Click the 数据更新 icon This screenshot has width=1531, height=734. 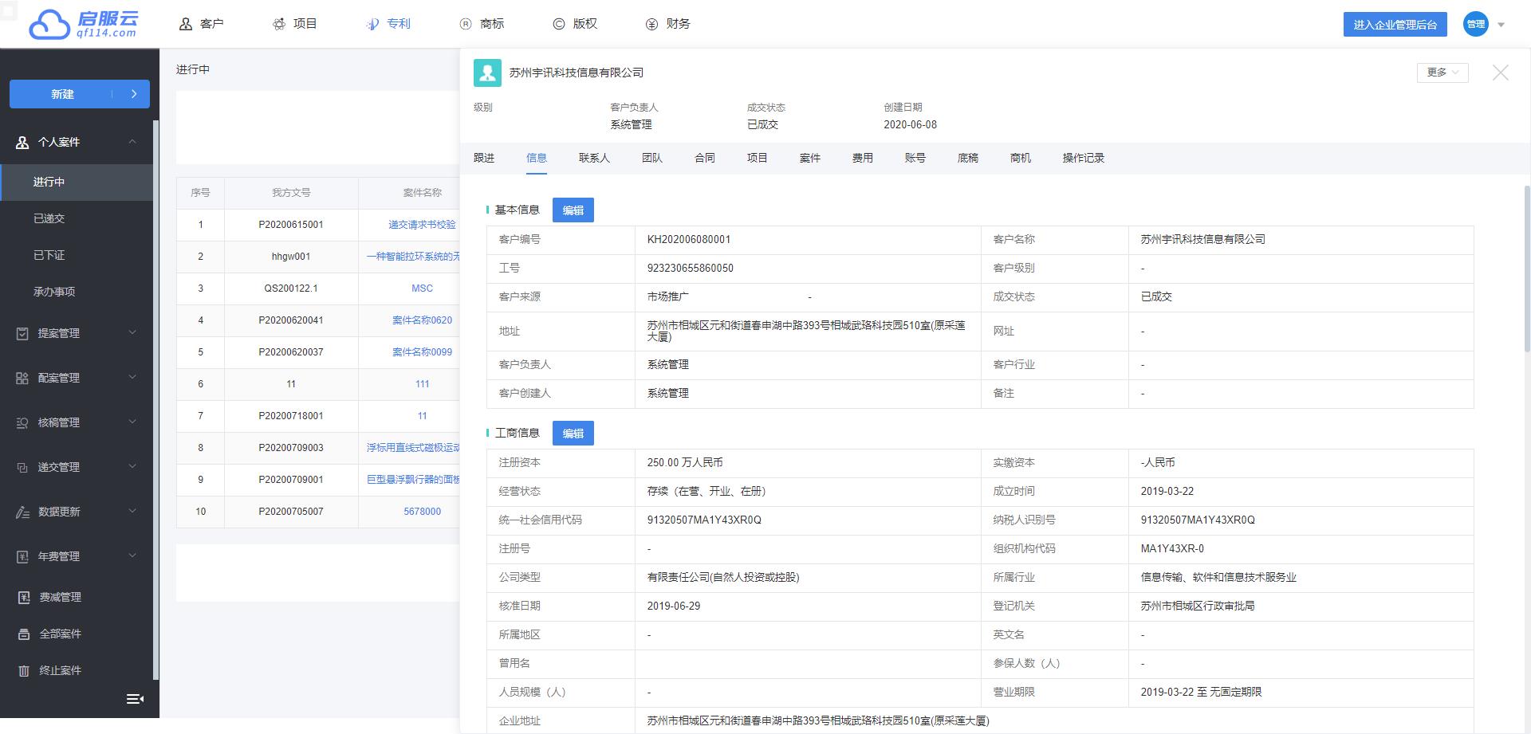(22, 512)
